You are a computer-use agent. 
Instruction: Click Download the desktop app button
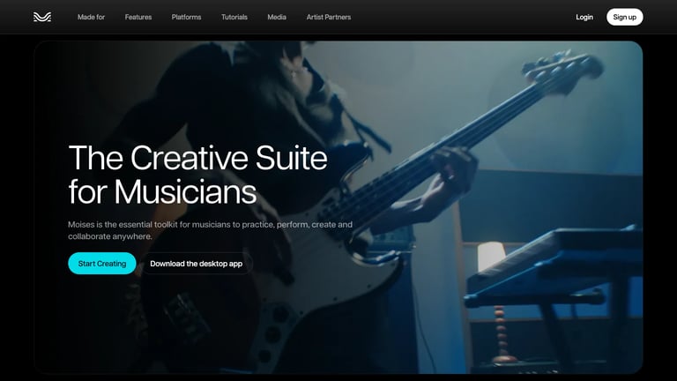point(196,264)
